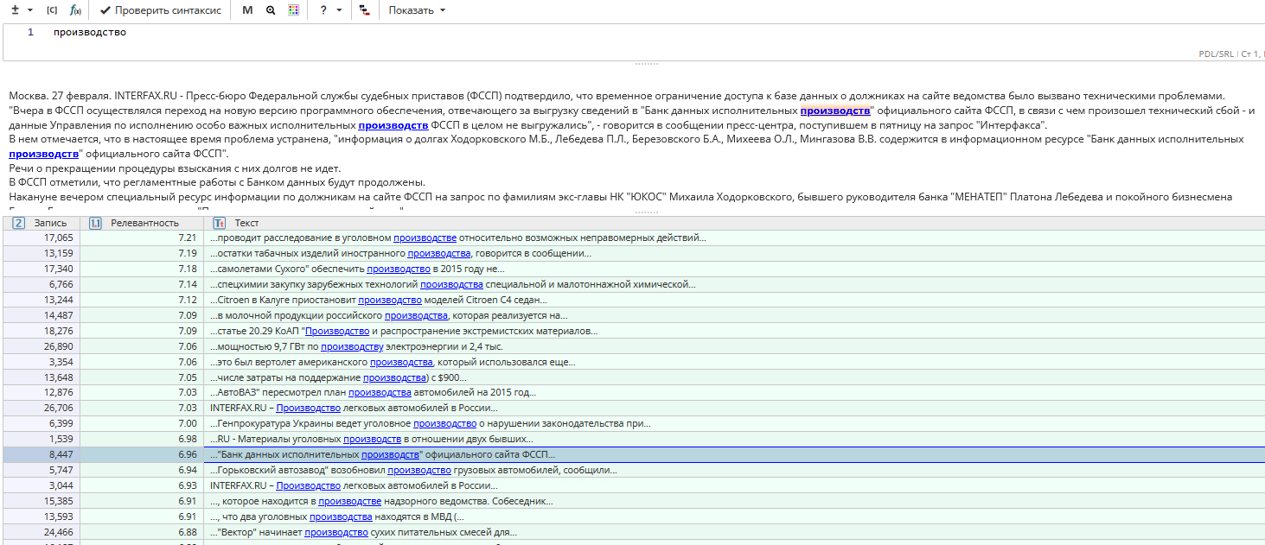This screenshot has height=545, width=1265.
Task: Click the 'которое находится в' text snippet
Action: (381, 501)
